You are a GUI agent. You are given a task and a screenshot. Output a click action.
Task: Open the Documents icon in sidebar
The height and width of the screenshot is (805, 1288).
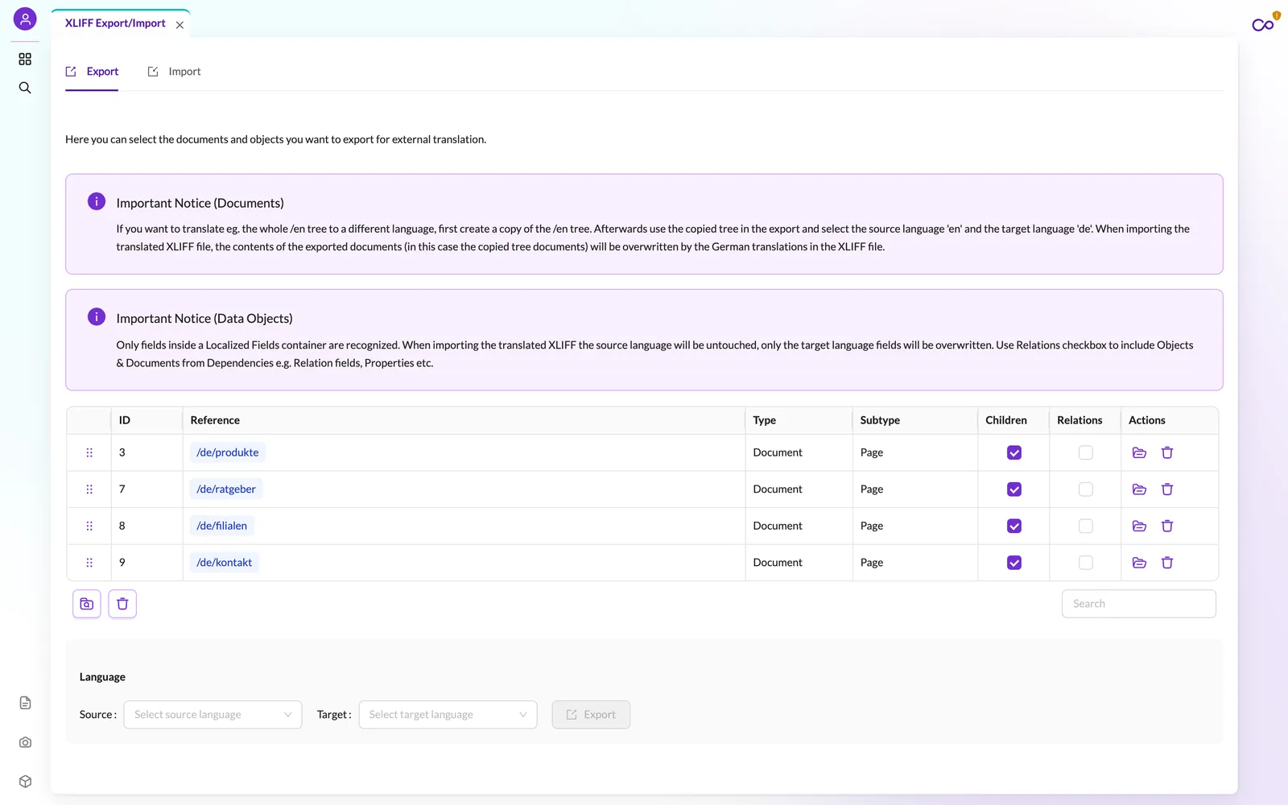tap(25, 703)
